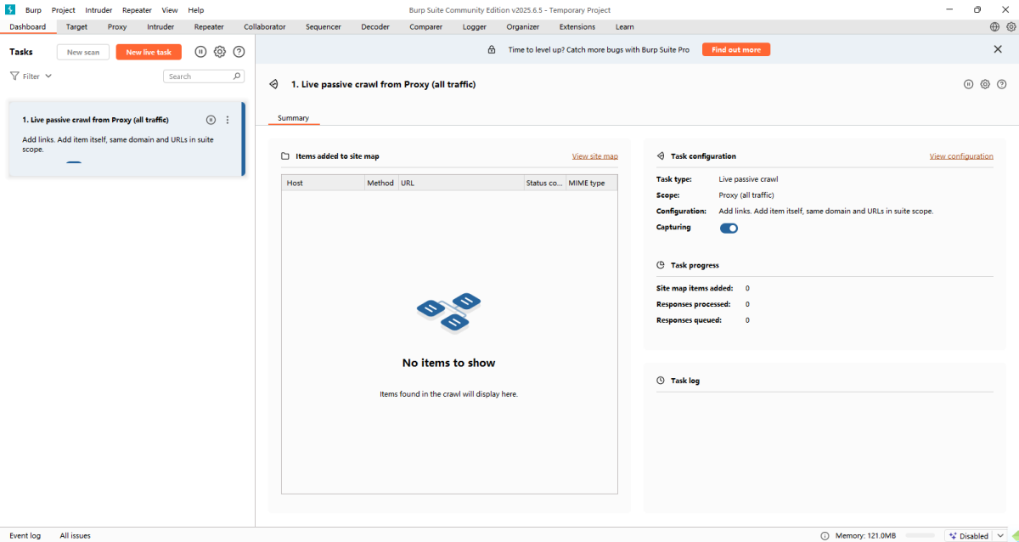Click the help icon on the crawl detail panel
Viewport: 1019px width, 542px height.
pyautogui.click(x=1002, y=84)
